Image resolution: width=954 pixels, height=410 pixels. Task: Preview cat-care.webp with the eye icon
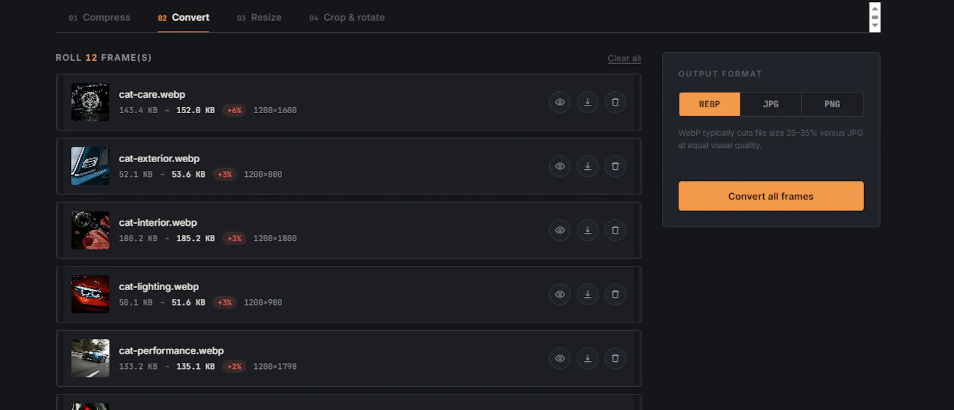point(560,102)
